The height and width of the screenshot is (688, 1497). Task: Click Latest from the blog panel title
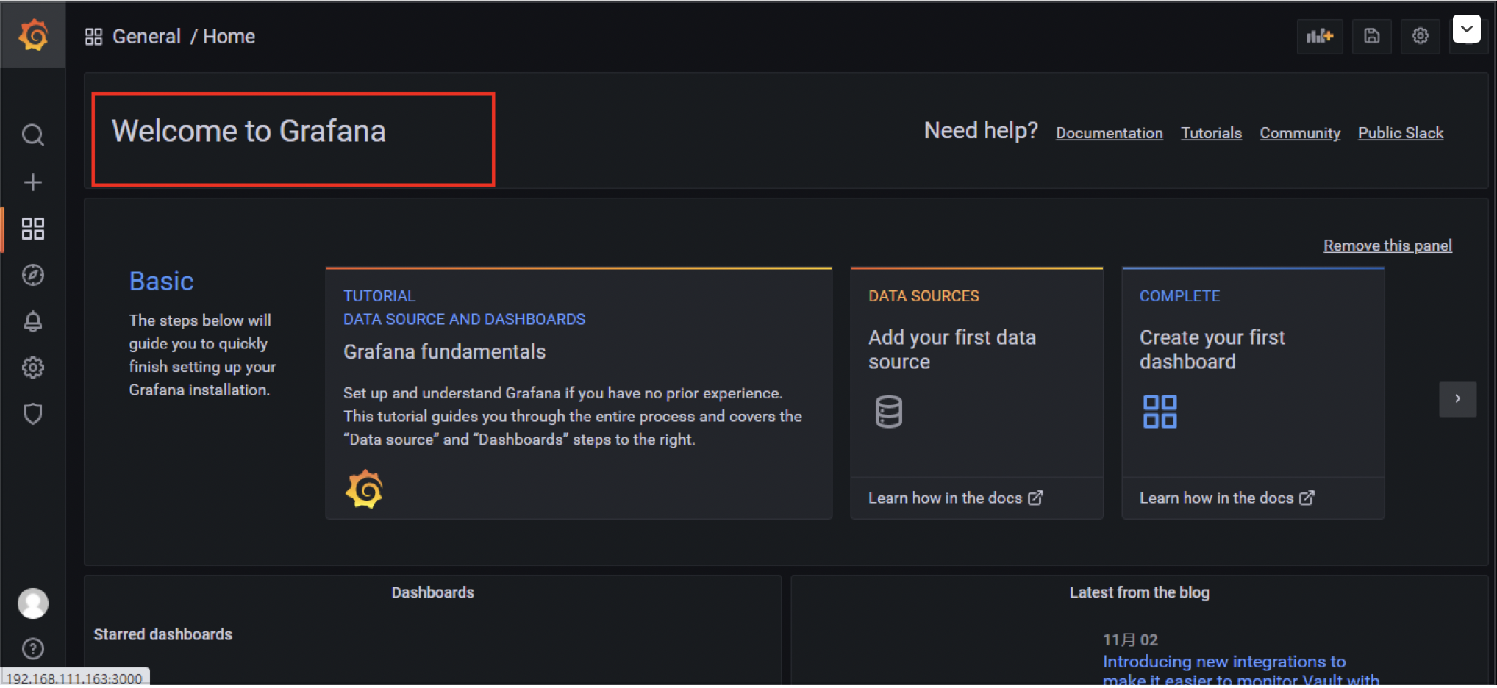click(1139, 592)
